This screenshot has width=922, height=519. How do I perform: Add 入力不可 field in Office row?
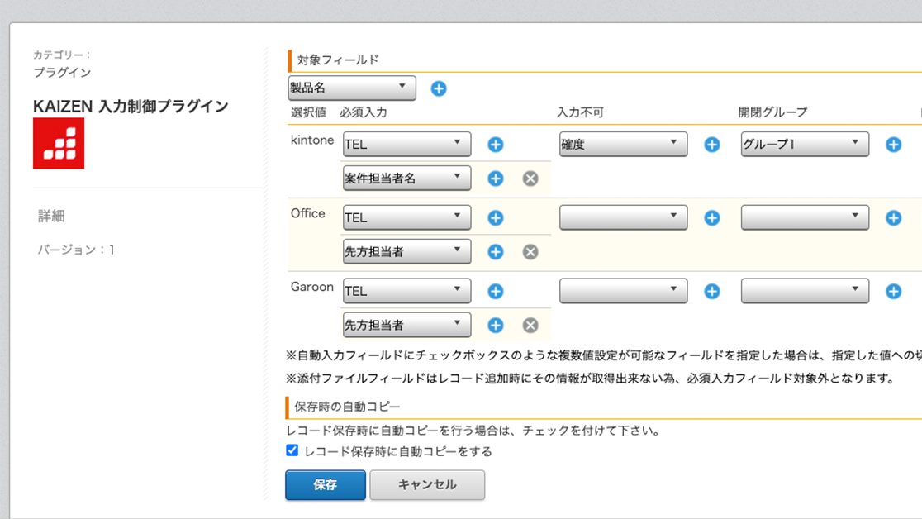click(712, 217)
